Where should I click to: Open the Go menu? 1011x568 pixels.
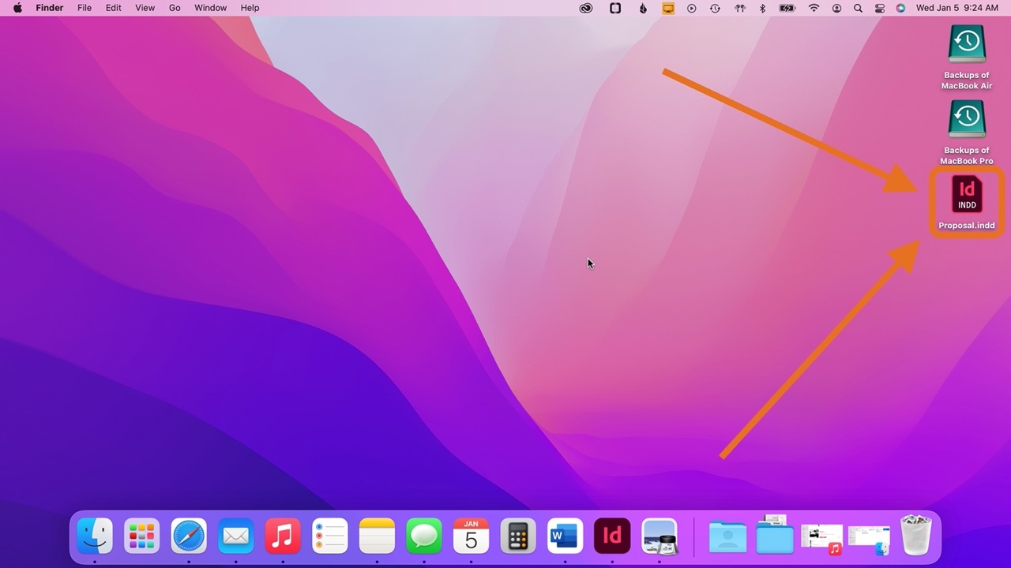click(x=175, y=8)
